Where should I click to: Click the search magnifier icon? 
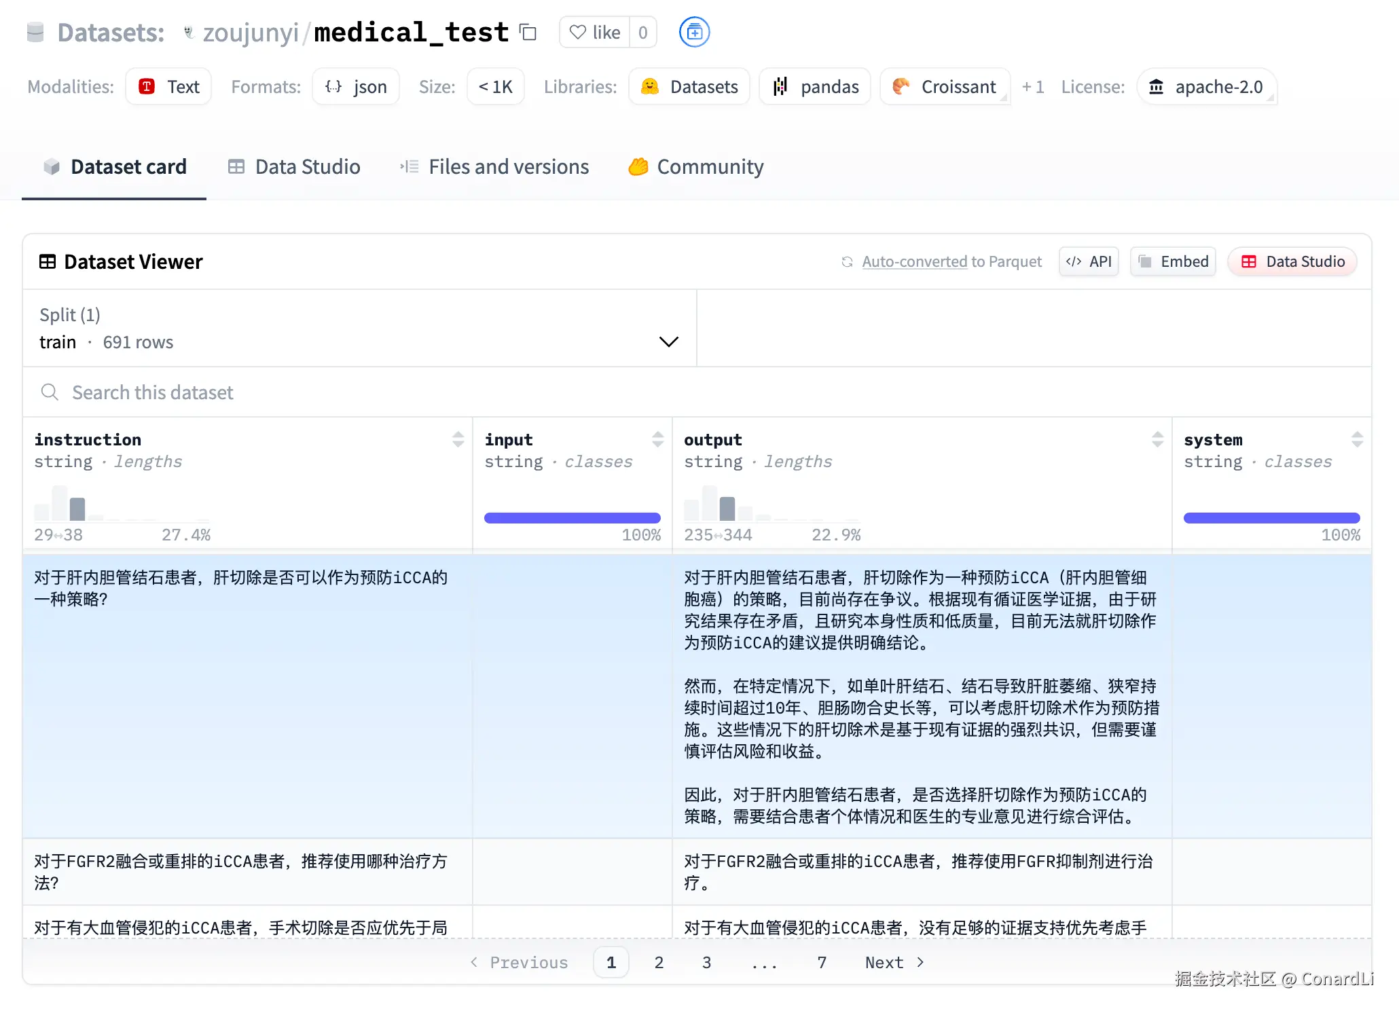click(50, 392)
